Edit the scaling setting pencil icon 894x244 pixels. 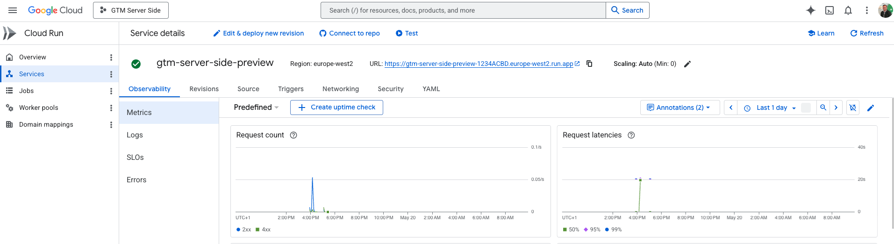tap(687, 64)
